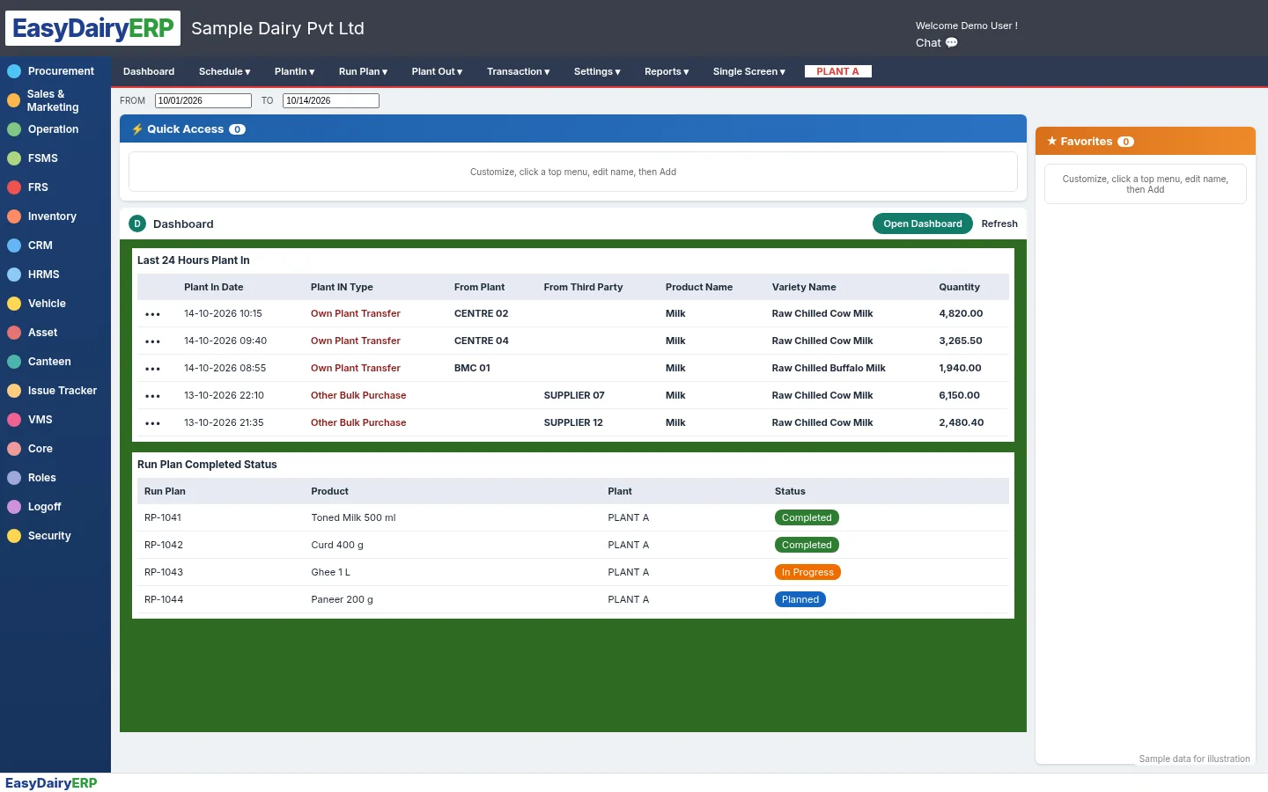The image size is (1268, 792).
Task: Click Raw Chilled Buffalo Milk variety cell
Action: click(x=829, y=368)
